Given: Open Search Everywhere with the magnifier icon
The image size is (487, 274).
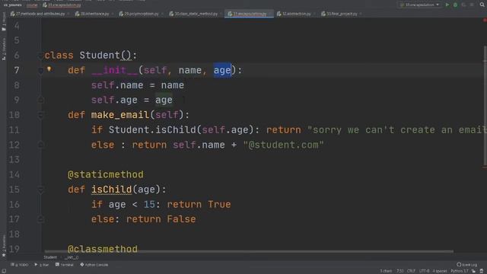Looking at the screenshot, I should pos(482,5).
